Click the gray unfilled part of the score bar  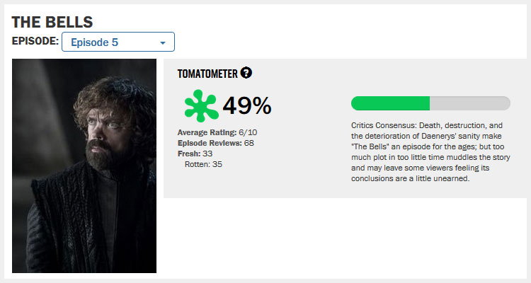click(469, 103)
